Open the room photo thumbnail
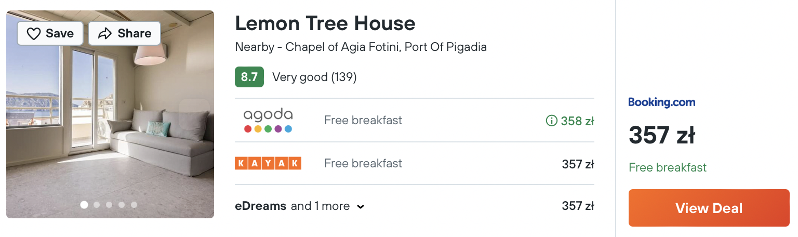Image resolution: width=798 pixels, height=237 pixels. coord(110,114)
